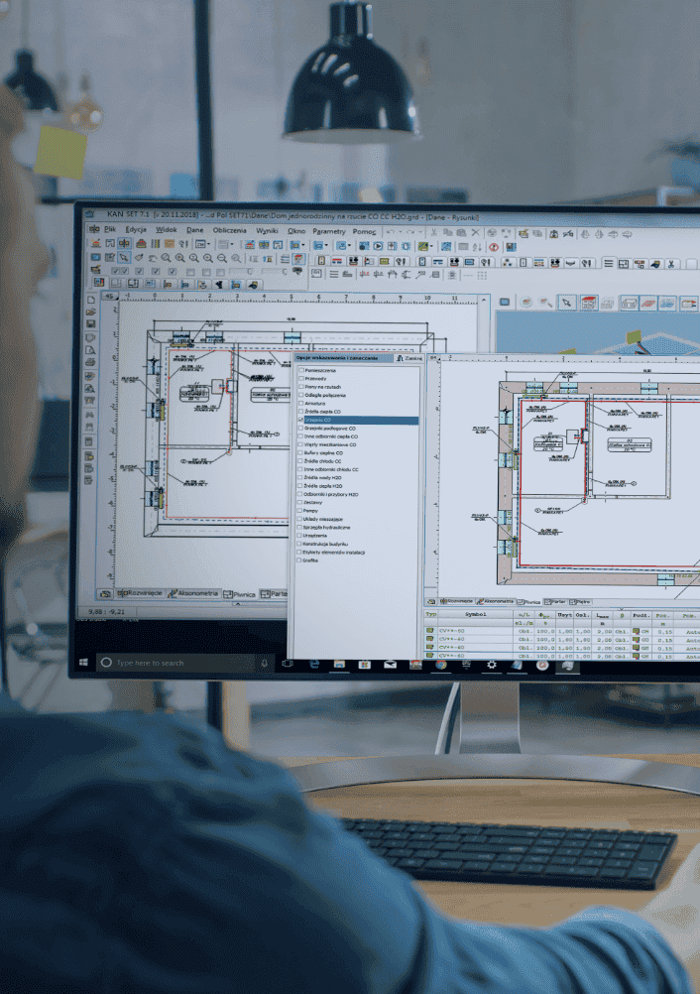This screenshot has height=994, width=700.
Task: Select the Symbol column header in table
Action: tap(474, 615)
